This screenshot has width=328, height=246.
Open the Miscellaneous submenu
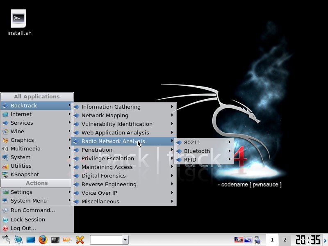click(124, 202)
